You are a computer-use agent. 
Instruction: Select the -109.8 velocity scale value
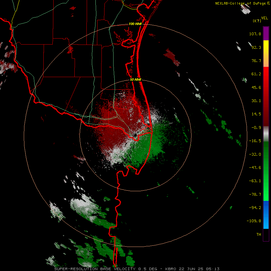click(x=254, y=221)
